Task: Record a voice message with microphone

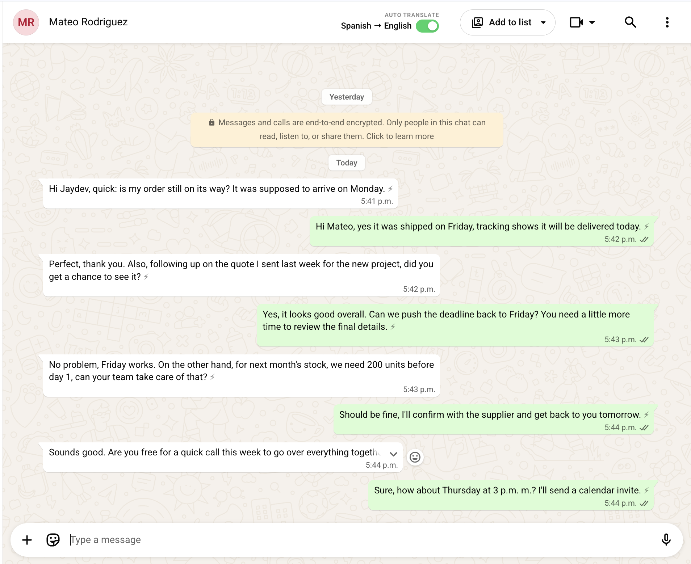Action: [x=666, y=540]
